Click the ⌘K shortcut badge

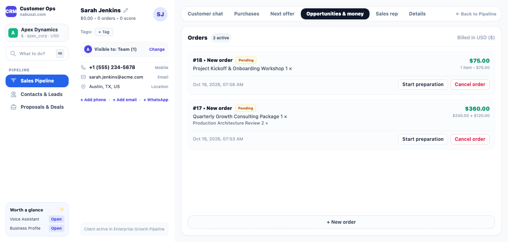[x=60, y=54]
